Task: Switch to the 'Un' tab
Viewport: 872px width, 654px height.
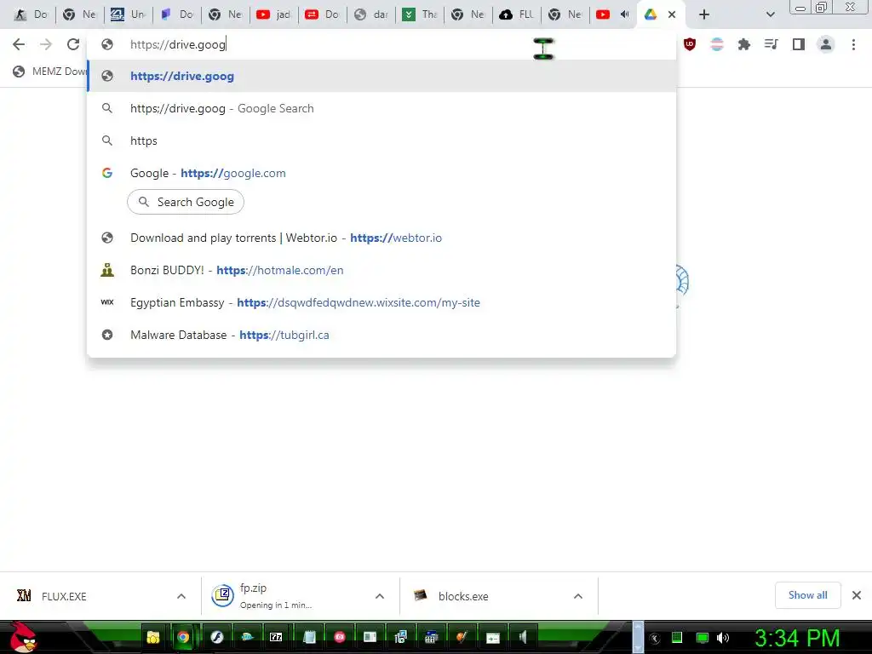Action: tap(128, 14)
